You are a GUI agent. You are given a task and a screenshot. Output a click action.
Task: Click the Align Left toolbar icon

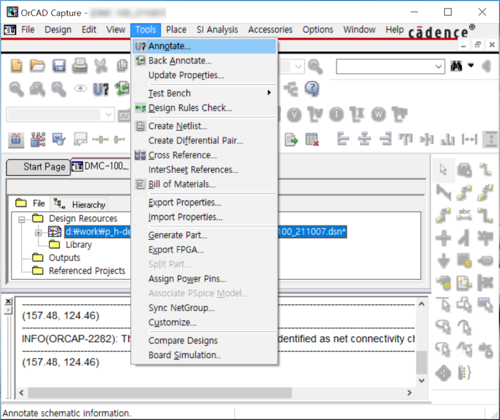[x=343, y=139]
